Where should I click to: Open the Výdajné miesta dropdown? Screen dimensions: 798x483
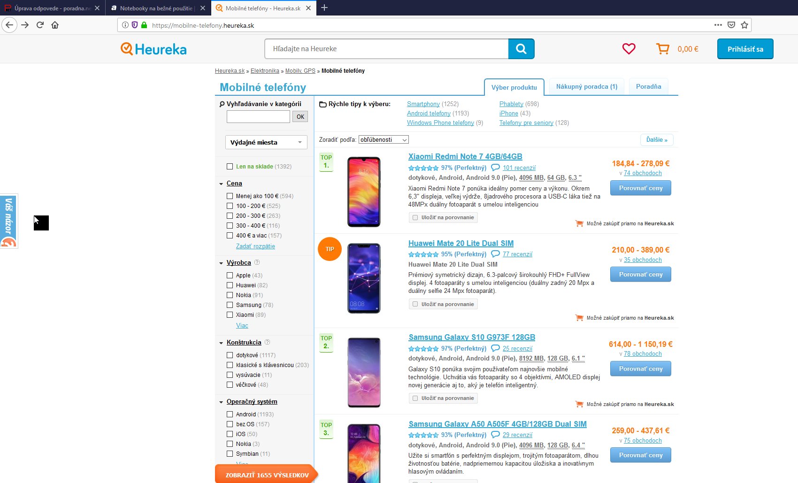click(266, 142)
